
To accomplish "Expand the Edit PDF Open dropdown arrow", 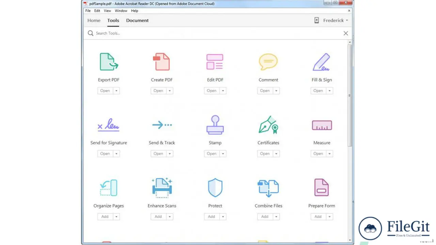I will coord(223,91).
